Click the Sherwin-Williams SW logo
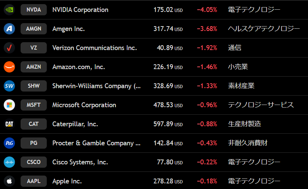This screenshot has width=308, height=189. point(9,86)
